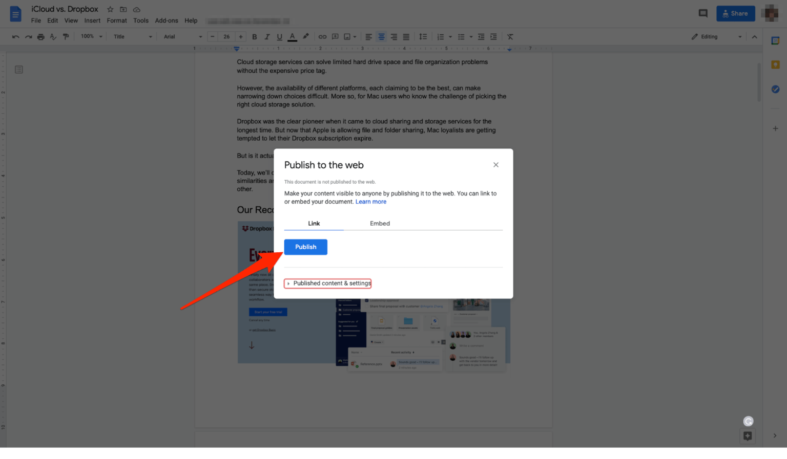Select right alignment

393,36
